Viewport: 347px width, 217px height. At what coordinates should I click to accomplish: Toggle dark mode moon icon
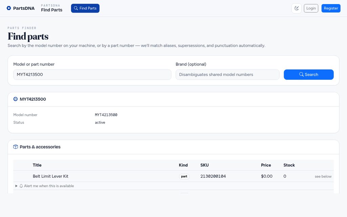[x=297, y=8]
